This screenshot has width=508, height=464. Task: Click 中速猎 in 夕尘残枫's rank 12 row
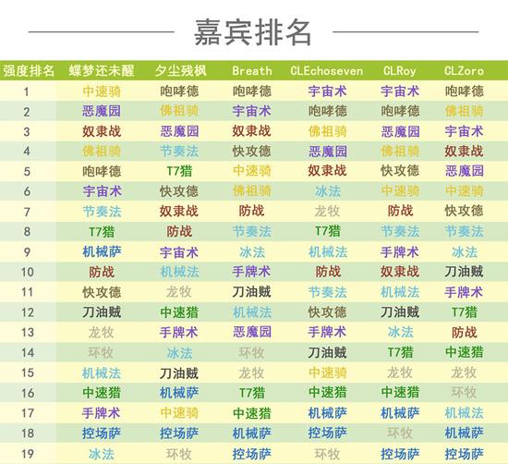click(x=179, y=312)
